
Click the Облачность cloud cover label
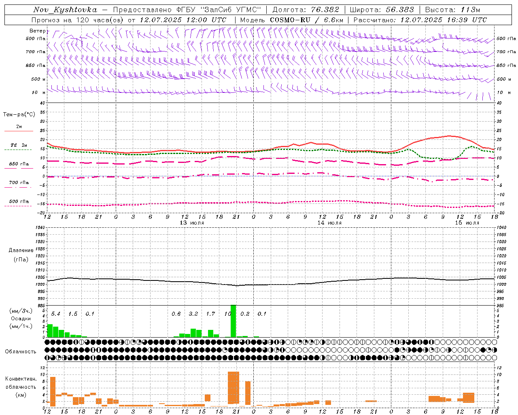tap(21, 352)
